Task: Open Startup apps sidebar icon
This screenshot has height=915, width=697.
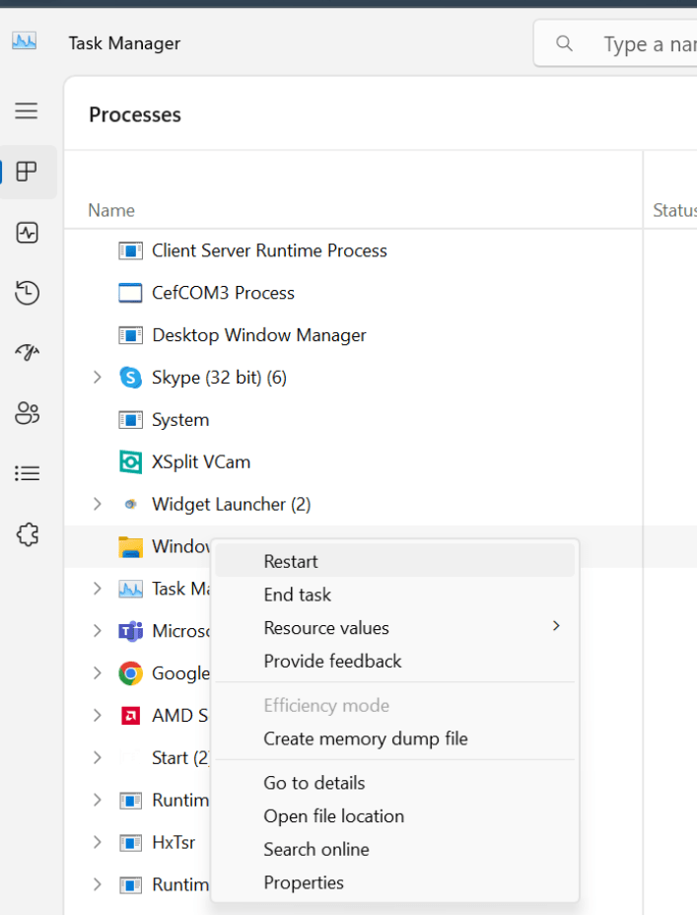Action: tap(27, 352)
